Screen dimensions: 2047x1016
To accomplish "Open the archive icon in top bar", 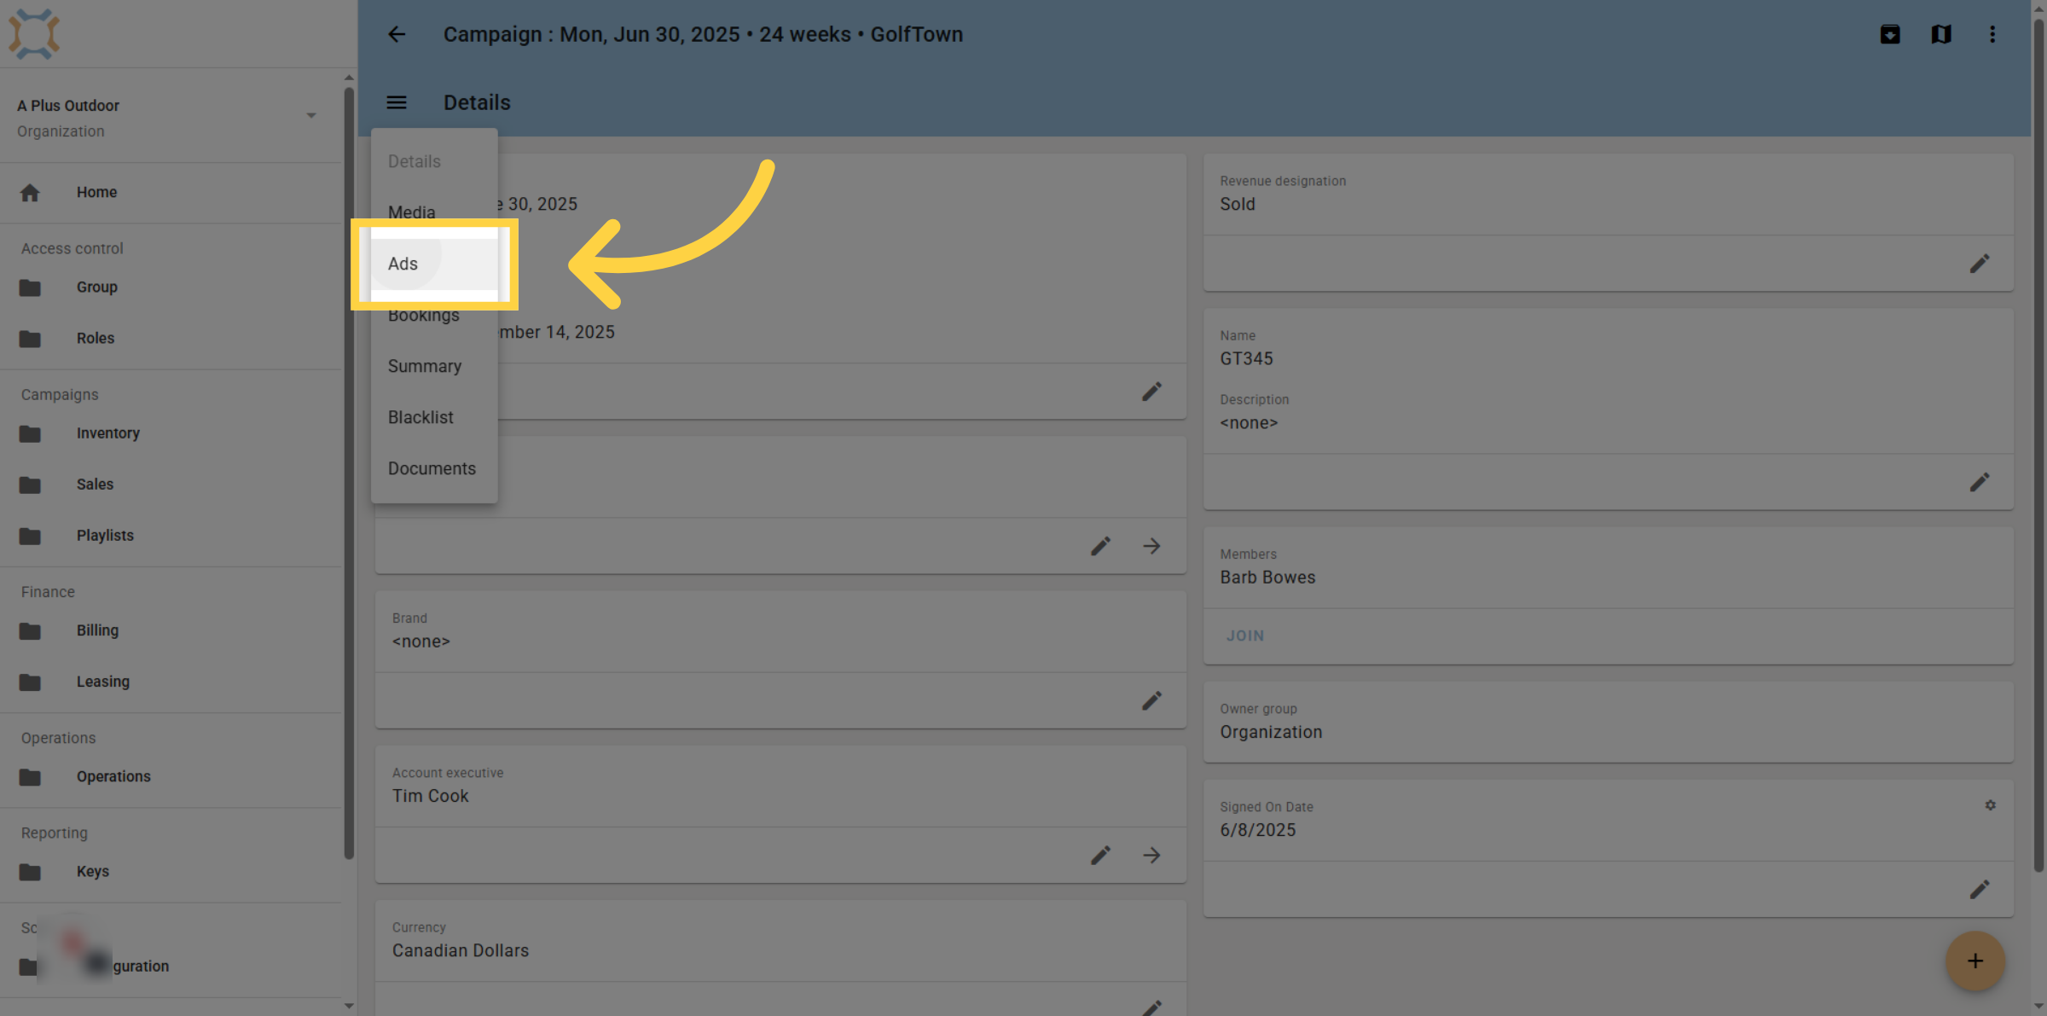I will point(1890,34).
